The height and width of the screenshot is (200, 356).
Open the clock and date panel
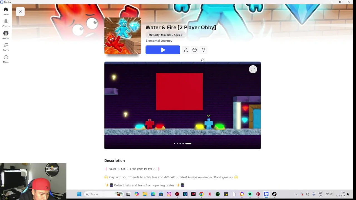(341, 194)
